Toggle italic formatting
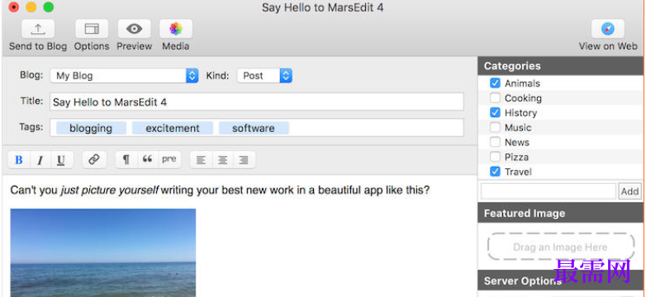The height and width of the screenshot is (297, 646). point(40,160)
